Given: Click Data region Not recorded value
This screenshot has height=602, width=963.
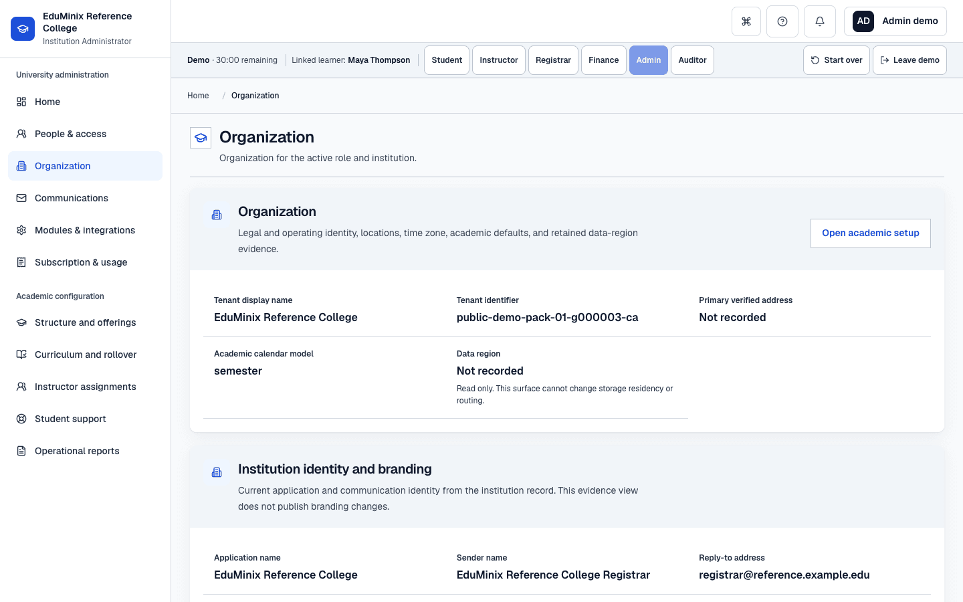Looking at the screenshot, I should click(490, 371).
